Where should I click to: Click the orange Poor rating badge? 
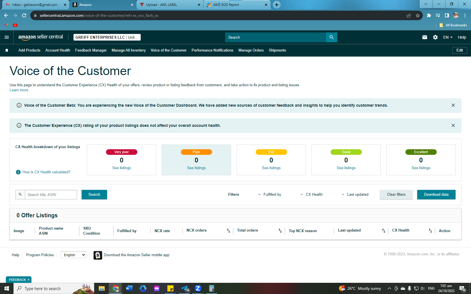coord(196,152)
